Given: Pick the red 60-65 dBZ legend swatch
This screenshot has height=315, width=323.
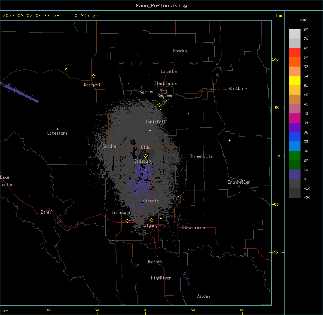Looking at the screenshot, I should (295, 53).
